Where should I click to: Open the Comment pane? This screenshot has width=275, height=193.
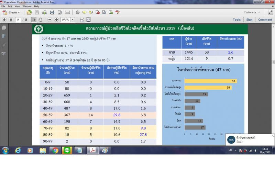point(265,20)
